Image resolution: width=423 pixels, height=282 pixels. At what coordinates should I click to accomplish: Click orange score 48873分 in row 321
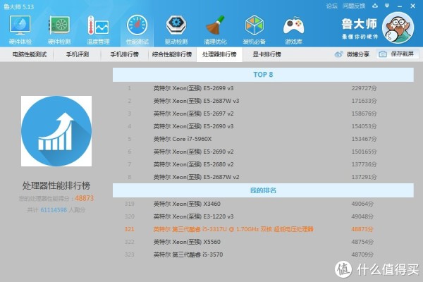362,229
